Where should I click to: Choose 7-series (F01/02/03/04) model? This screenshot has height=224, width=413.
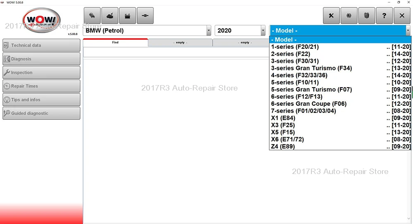point(340,111)
